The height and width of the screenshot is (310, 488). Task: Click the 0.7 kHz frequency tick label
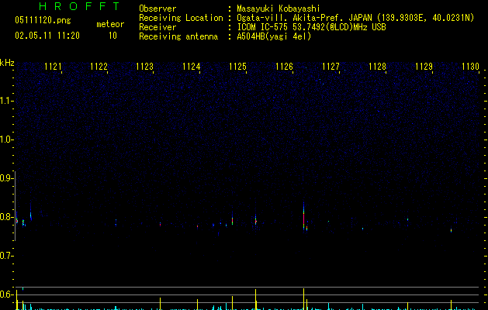pyautogui.click(x=6, y=256)
